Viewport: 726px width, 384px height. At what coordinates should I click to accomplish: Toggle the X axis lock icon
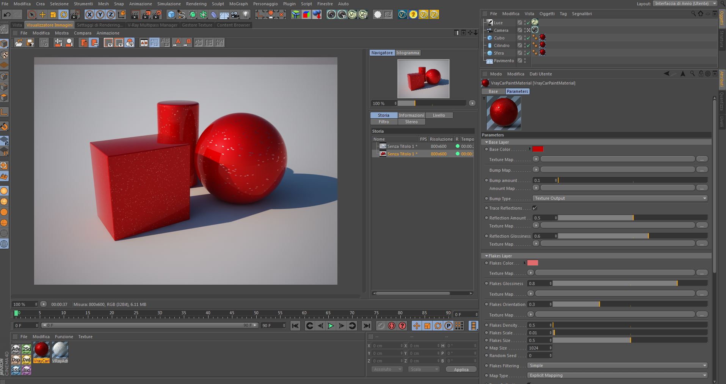coord(89,15)
